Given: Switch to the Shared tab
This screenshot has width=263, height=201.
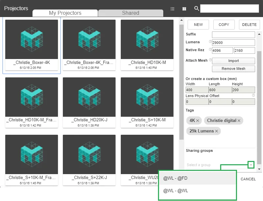Looking at the screenshot, I should point(130,13).
